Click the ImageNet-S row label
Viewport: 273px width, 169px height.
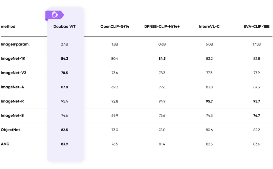coord(12,115)
